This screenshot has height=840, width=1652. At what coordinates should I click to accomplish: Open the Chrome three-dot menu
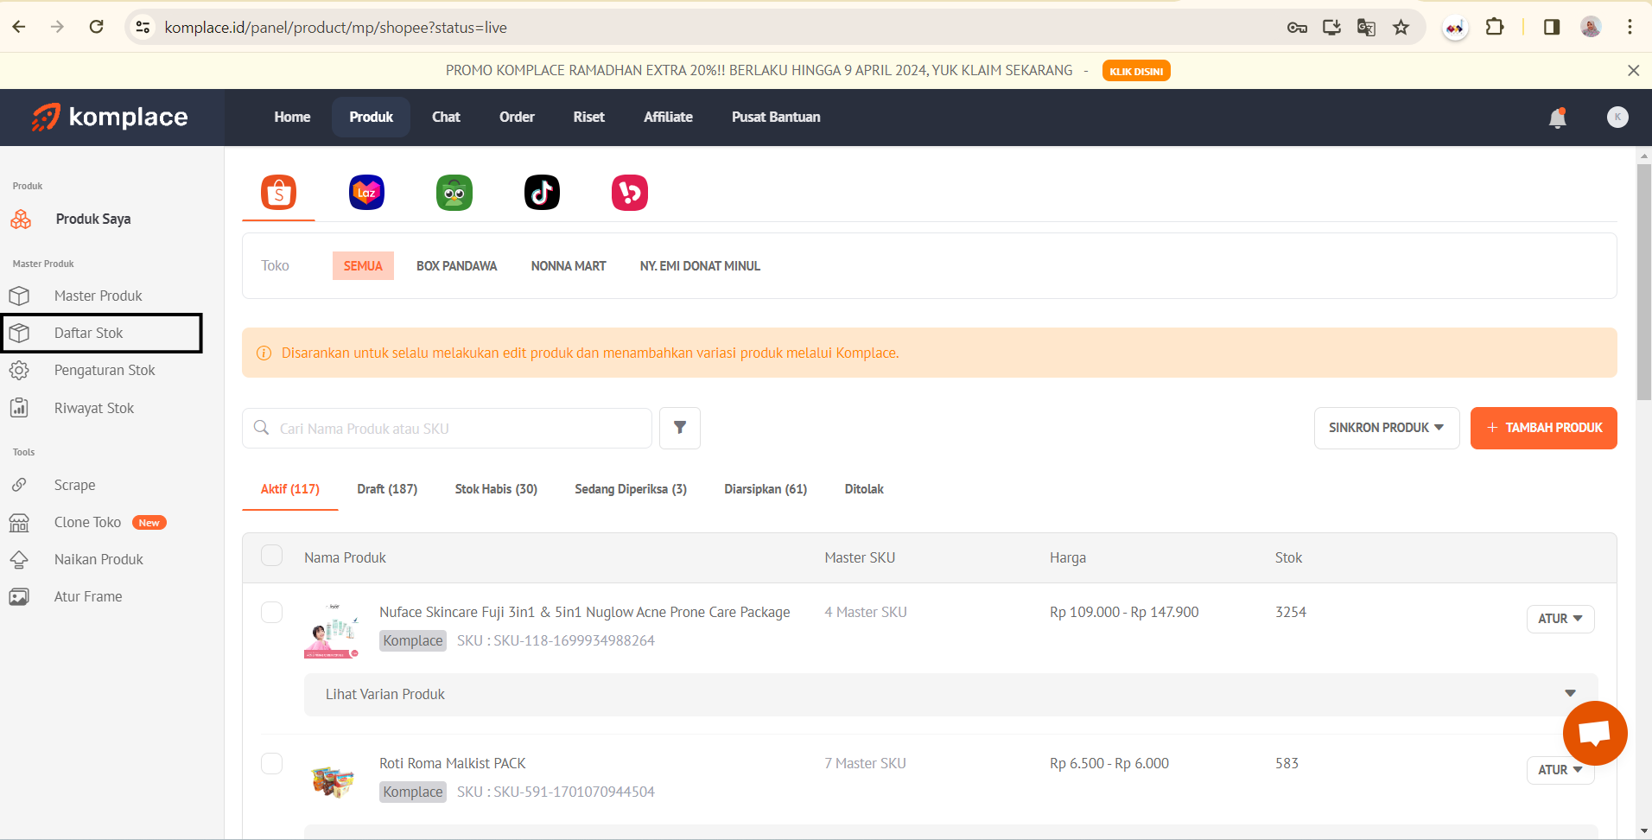1630,27
